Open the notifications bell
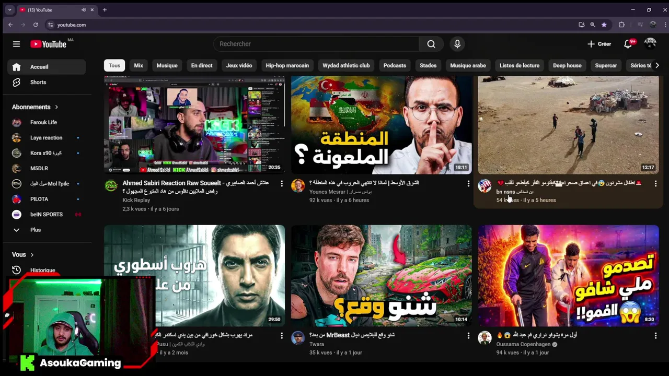The height and width of the screenshot is (376, 669). coord(628,44)
